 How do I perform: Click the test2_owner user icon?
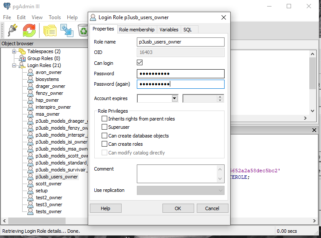coord(30,198)
